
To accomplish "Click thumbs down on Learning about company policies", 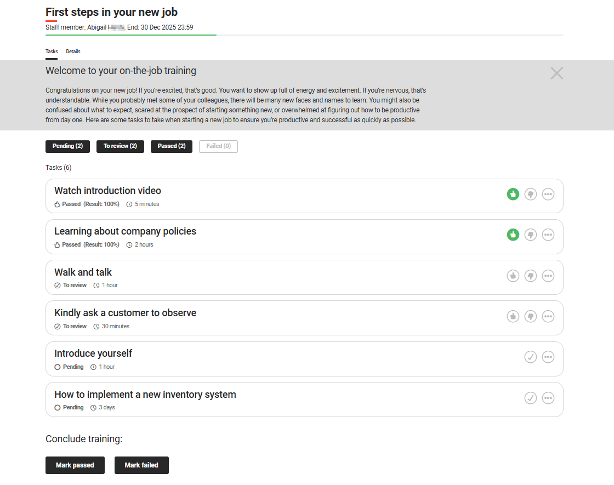I will [x=530, y=235].
